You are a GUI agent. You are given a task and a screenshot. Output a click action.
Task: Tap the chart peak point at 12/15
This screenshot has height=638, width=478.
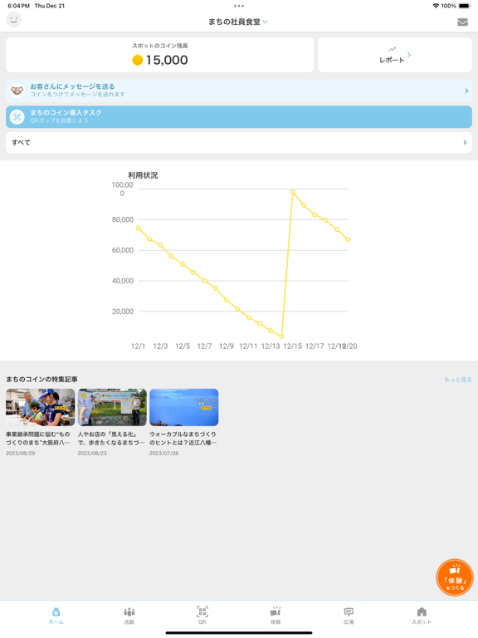pos(293,191)
